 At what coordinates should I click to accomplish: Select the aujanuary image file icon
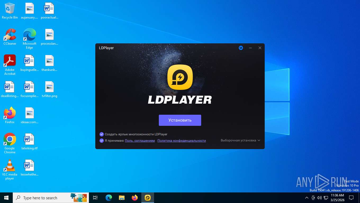[29, 11]
